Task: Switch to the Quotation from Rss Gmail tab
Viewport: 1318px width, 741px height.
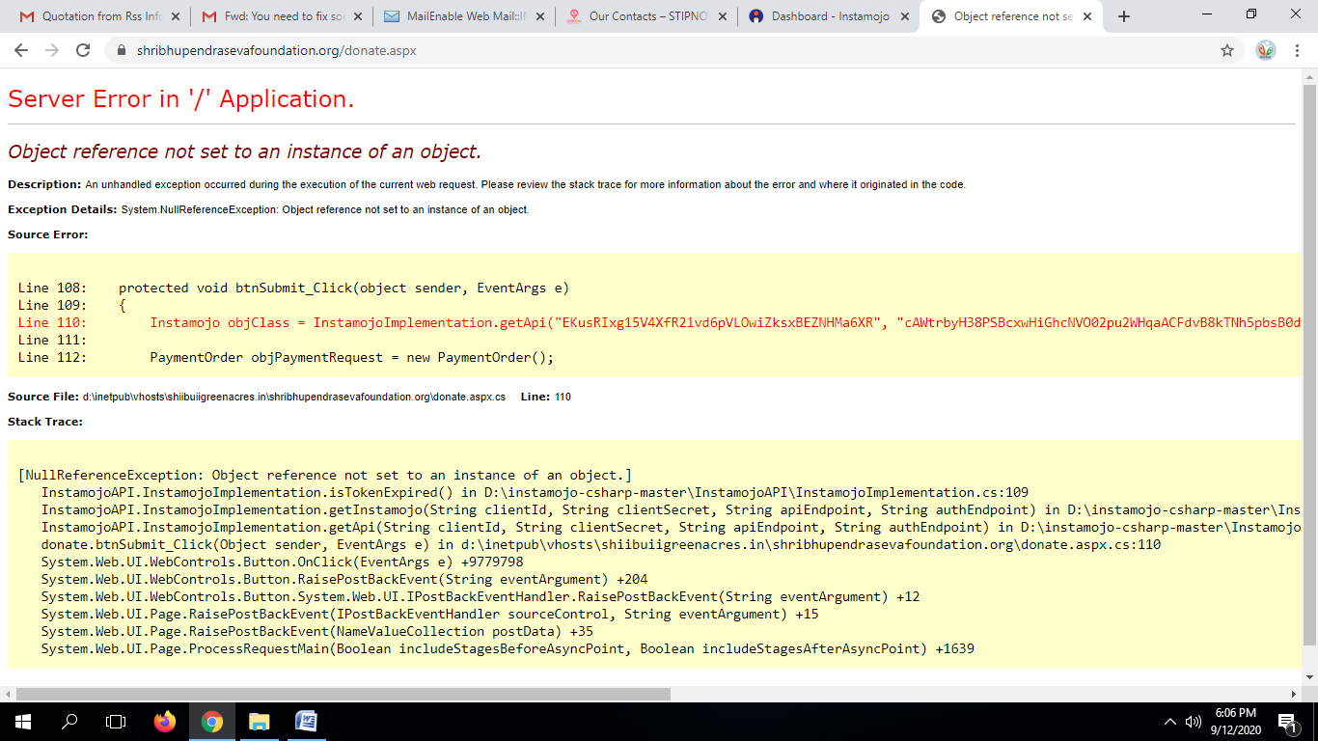Action: coord(92,16)
